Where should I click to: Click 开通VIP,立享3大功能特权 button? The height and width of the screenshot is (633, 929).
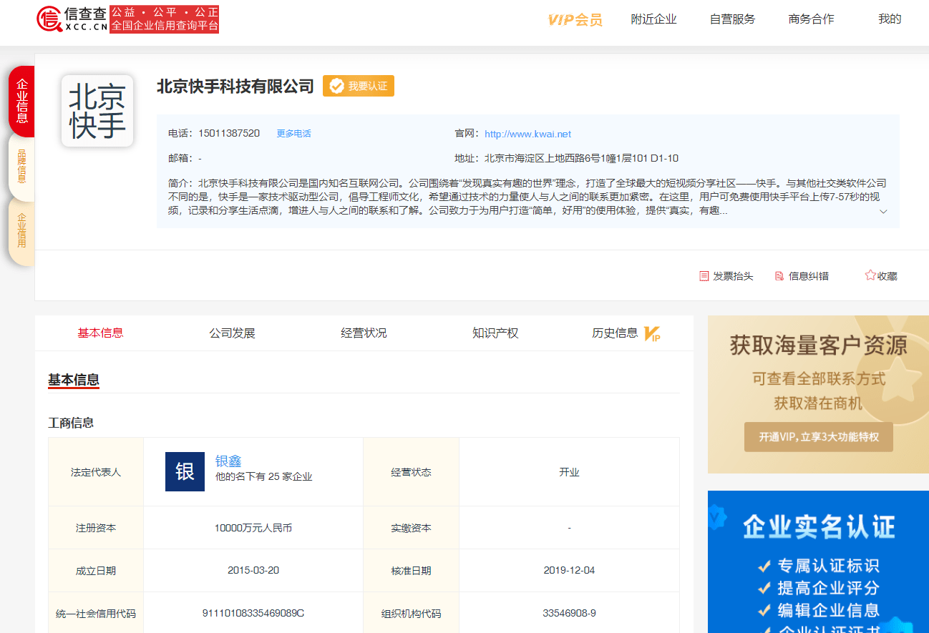[819, 437]
